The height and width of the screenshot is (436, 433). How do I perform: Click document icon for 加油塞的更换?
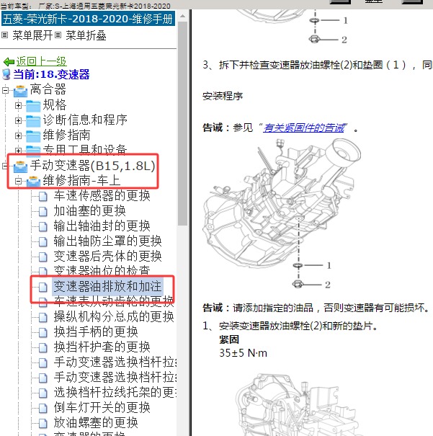click(43, 211)
